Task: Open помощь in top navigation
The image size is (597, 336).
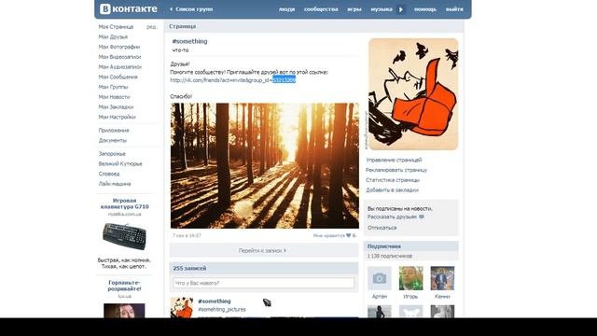Action: (425, 9)
